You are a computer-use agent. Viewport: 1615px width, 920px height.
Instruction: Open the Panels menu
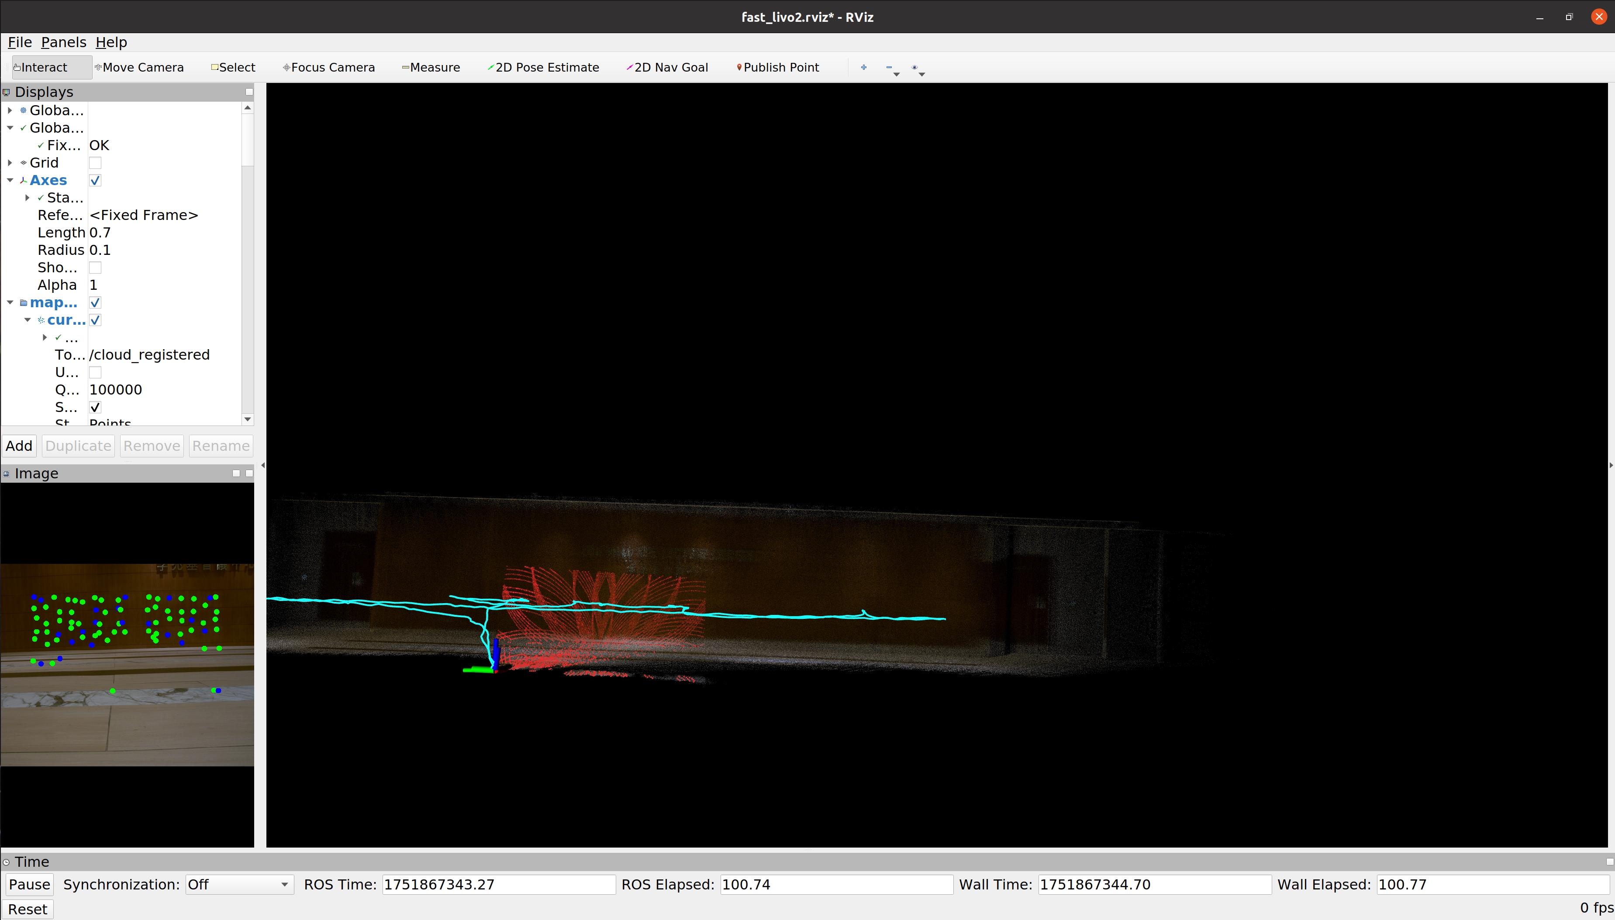click(x=63, y=42)
